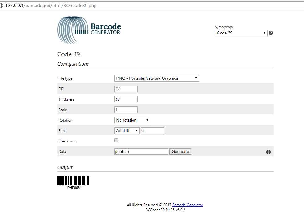Click the Rotation label text

pos(65,120)
